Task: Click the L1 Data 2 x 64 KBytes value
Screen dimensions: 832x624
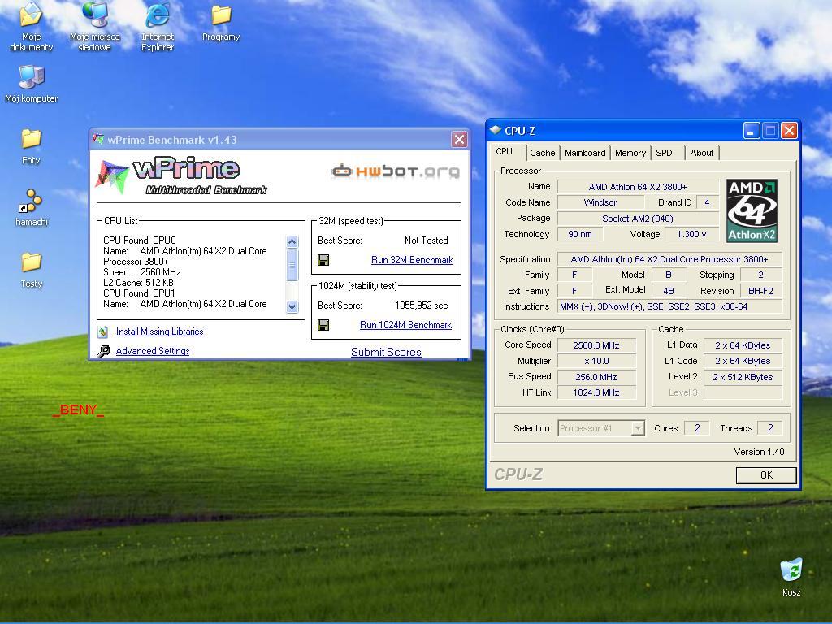Action: point(743,345)
